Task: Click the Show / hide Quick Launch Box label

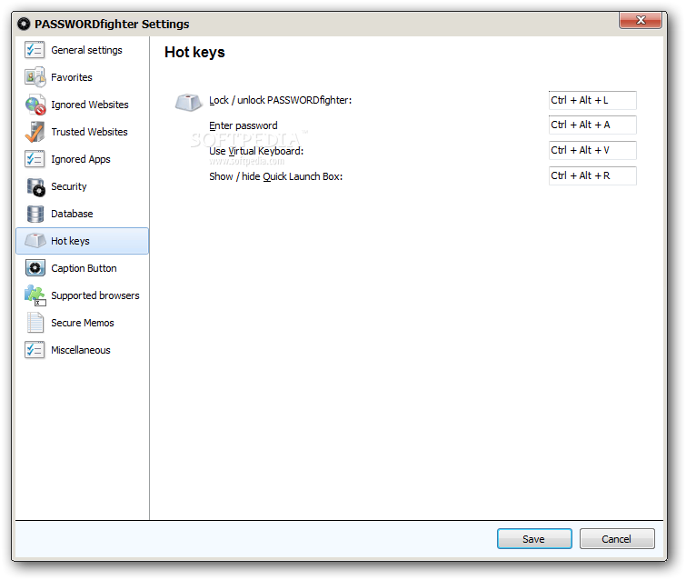Action: pos(275,176)
